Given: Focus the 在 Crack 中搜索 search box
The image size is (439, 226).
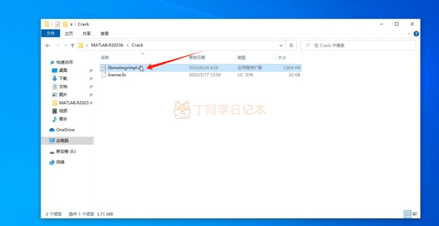Looking at the screenshot, I should (358, 45).
